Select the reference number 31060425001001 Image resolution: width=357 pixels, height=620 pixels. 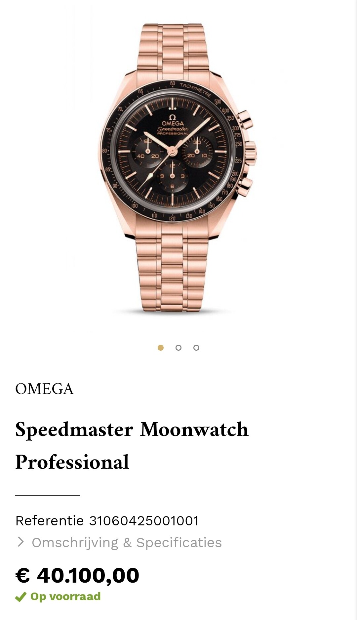pos(144,521)
